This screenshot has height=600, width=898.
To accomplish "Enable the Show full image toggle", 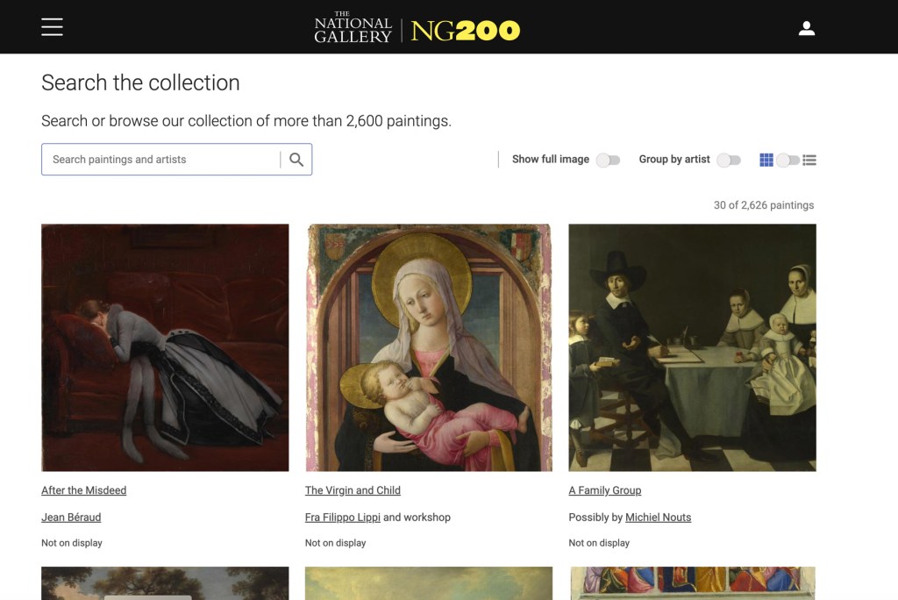I will click(608, 160).
